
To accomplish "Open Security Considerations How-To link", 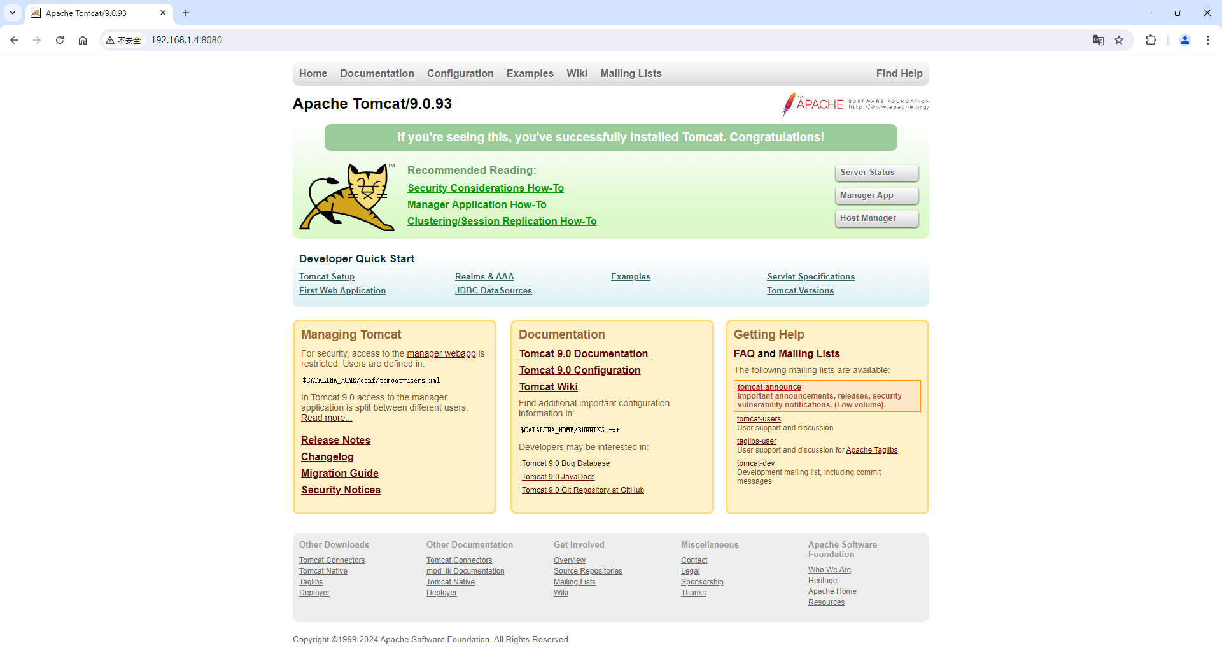I will [486, 188].
